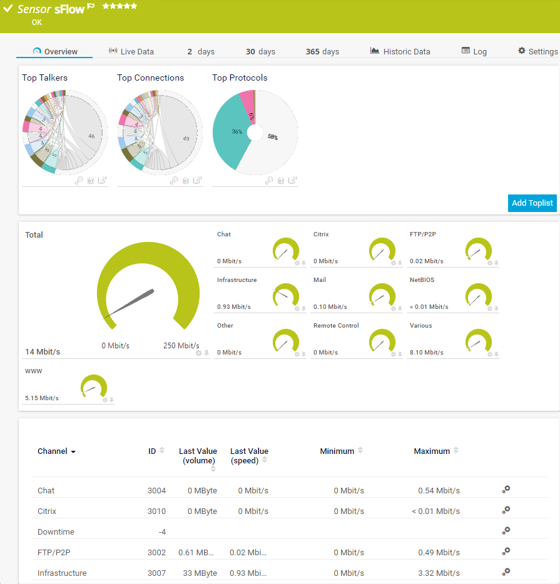
Task: Open the magnifier icon under Top Talkers chart
Action: pos(78,180)
